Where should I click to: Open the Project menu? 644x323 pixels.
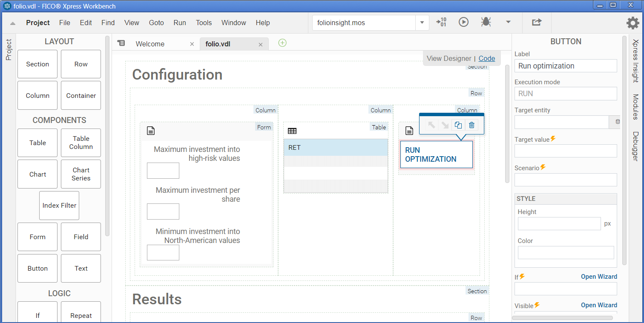pyautogui.click(x=38, y=23)
